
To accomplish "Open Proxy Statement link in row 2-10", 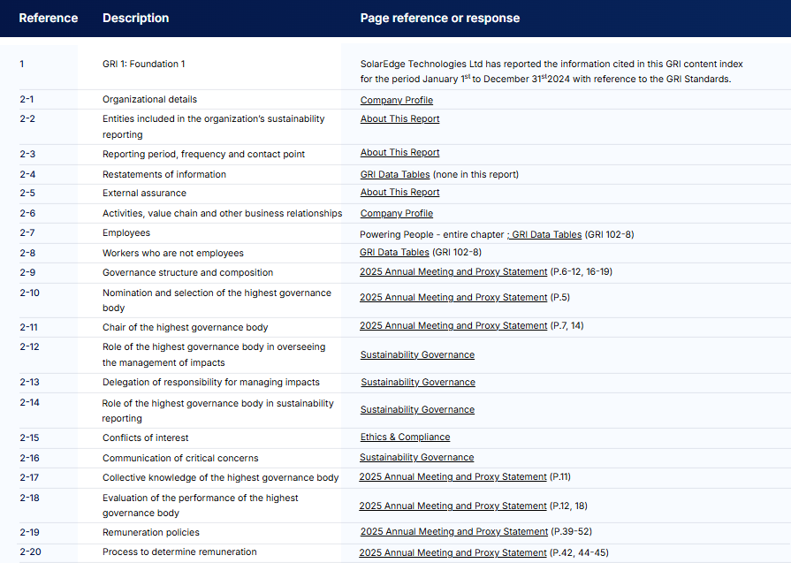I will (453, 297).
